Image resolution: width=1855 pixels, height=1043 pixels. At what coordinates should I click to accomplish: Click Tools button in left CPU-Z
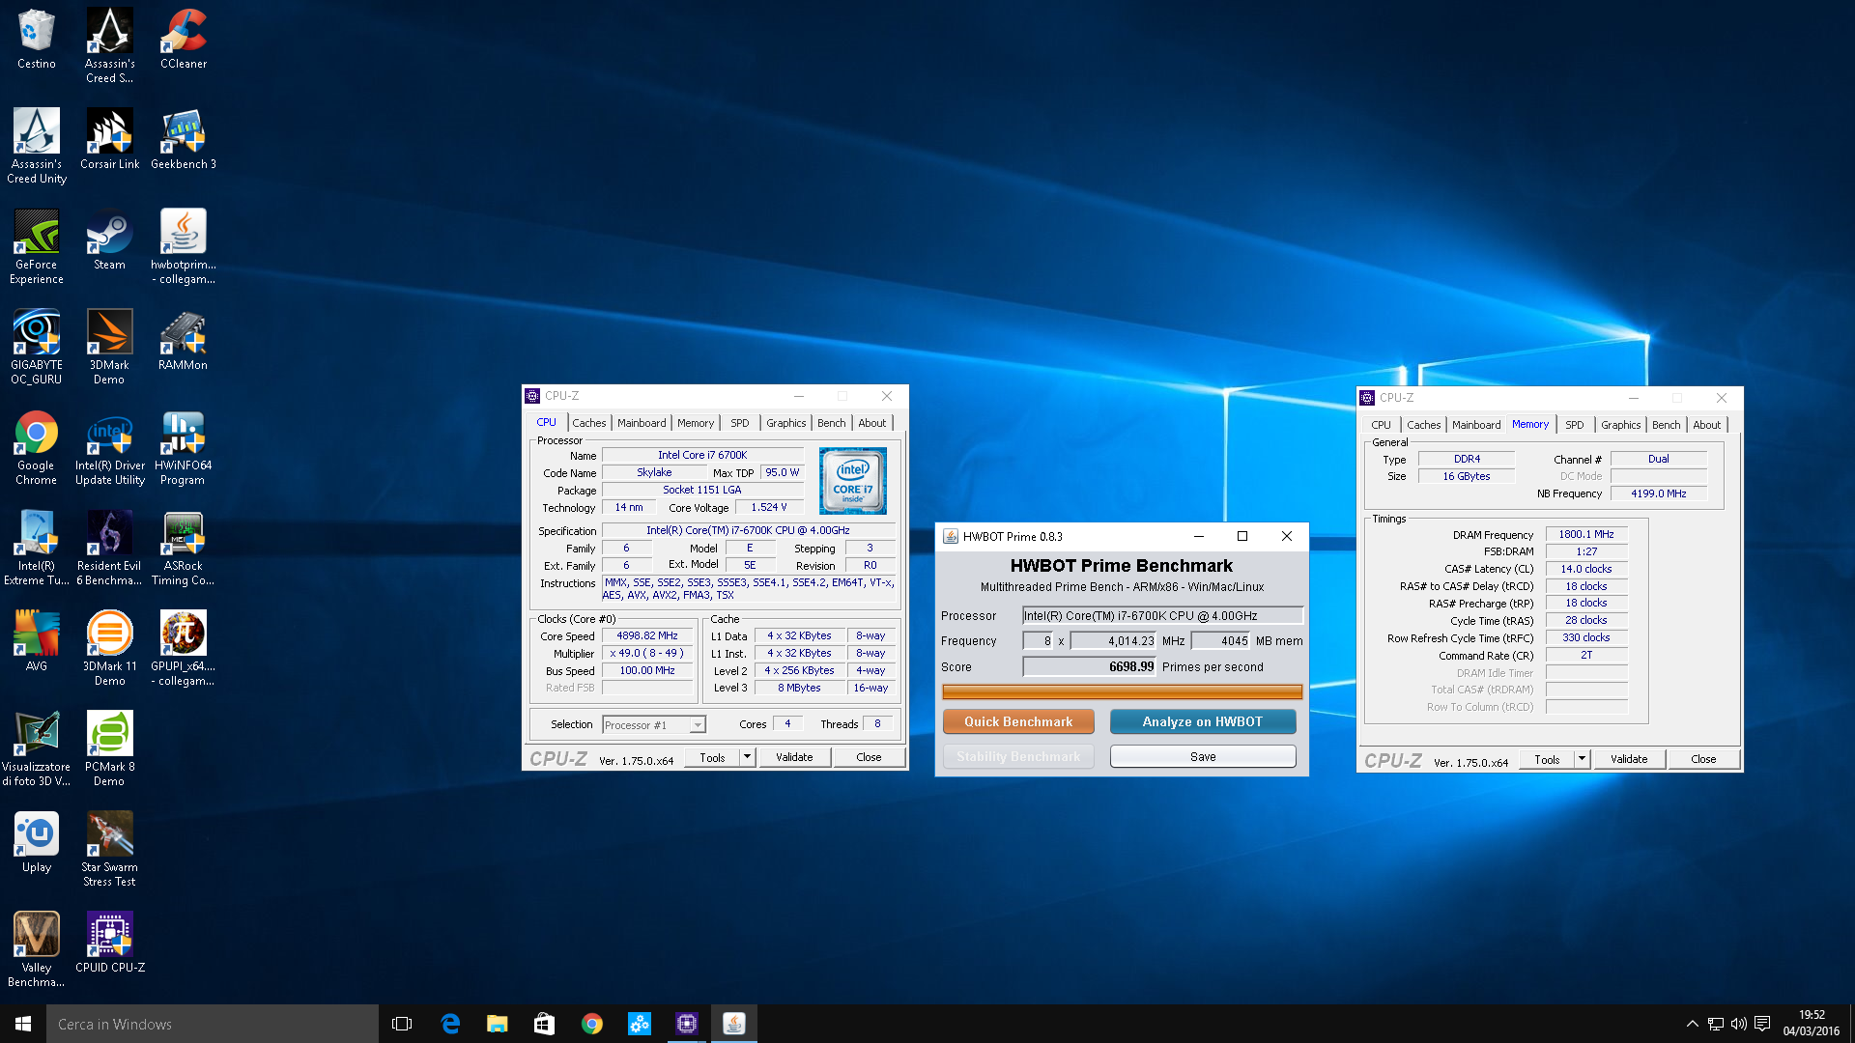point(712,758)
